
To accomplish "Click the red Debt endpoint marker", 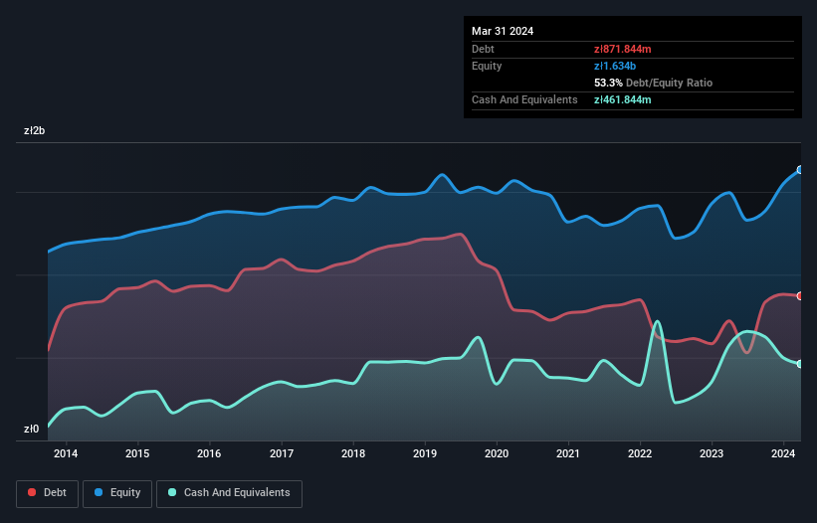I will [x=800, y=296].
